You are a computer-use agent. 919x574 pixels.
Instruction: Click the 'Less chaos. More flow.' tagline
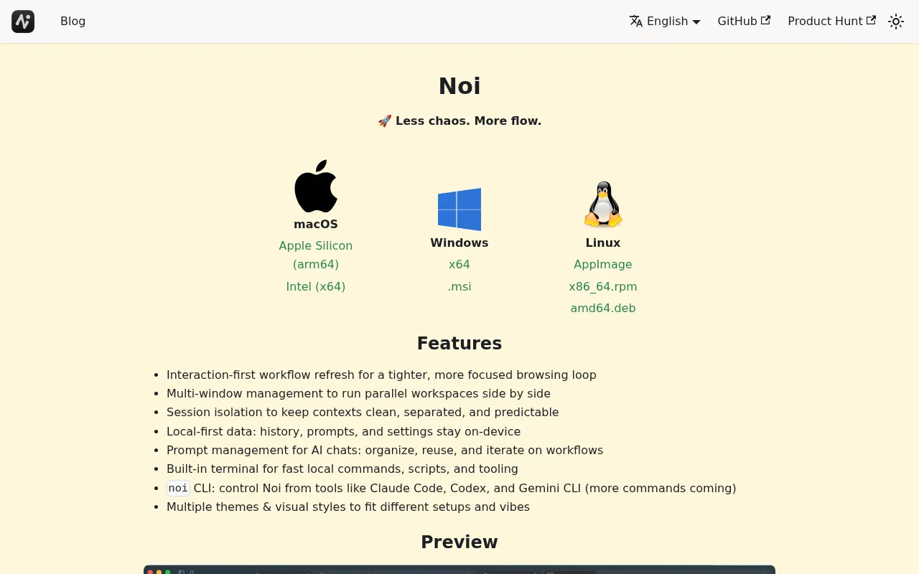coord(459,121)
